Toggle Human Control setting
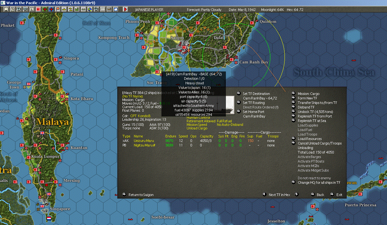The image size is (387, 225). point(198,118)
